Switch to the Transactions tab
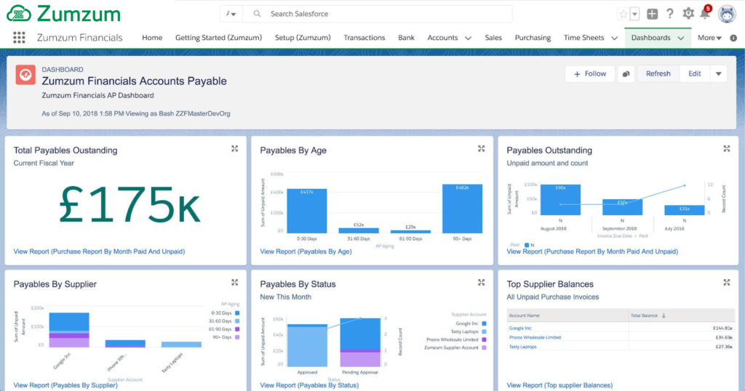The width and height of the screenshot is (745, 391). coord(364,38)
